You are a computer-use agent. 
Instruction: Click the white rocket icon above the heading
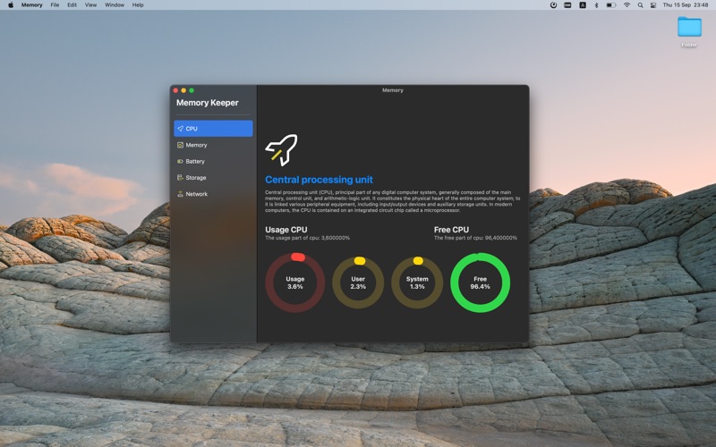(x=281, y=149)
